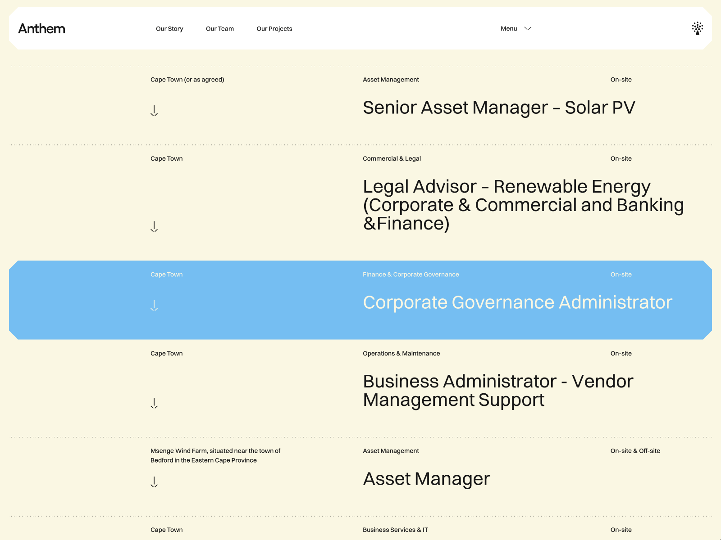Open Our Projects link
721x540 pixels.
(274, 29)
